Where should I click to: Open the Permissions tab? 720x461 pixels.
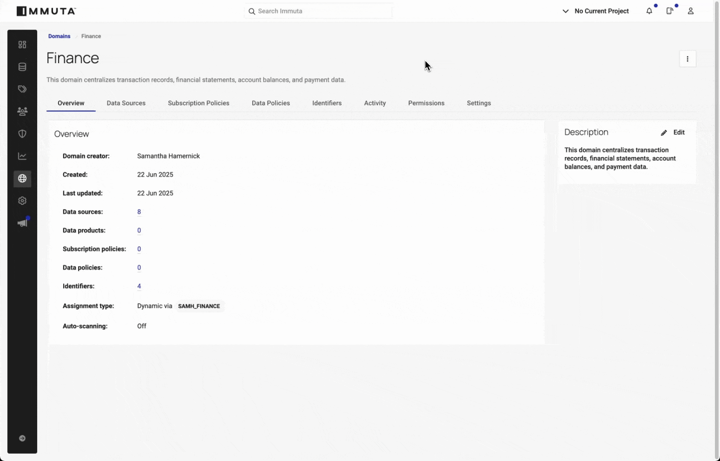pyautogui.click(x=426, y=103)
